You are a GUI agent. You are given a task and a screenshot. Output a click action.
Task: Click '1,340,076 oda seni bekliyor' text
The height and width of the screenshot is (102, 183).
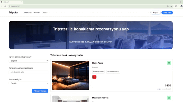coord(98,42)
